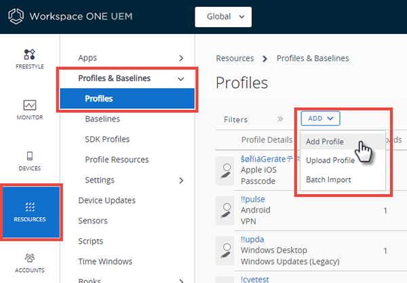407x283 pixels.
Task: Click the Resources breadcrumb link
Action: coord(235,58)
